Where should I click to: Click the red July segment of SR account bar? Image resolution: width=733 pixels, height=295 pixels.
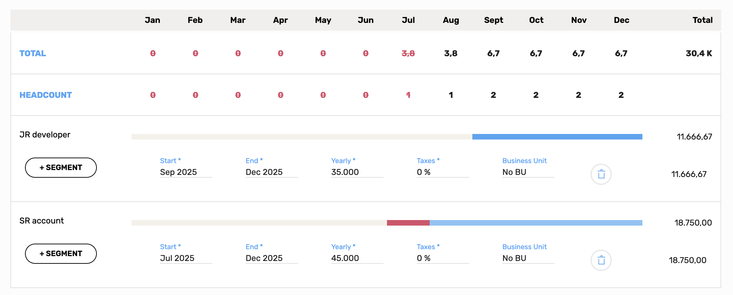(x=408, y=223)
